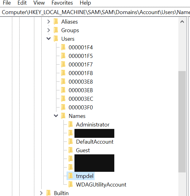Select the 000003EB key
190x196 pixels.
[x=81, y=90]
